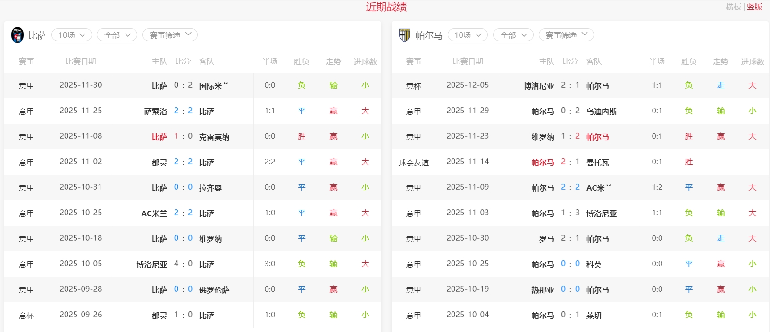Open Pisa's 赛事筛选 competition filter
Image resolution: width=770 pixels, height=332 pixels.
click(x=170, y=35)
